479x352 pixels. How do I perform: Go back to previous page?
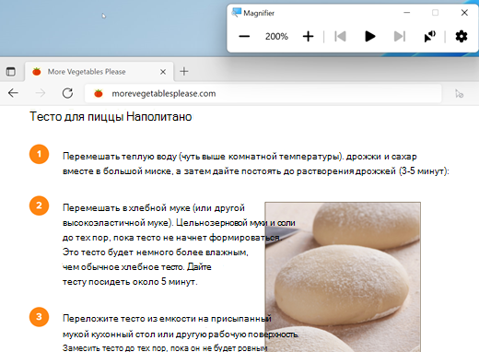click(13, 93)
